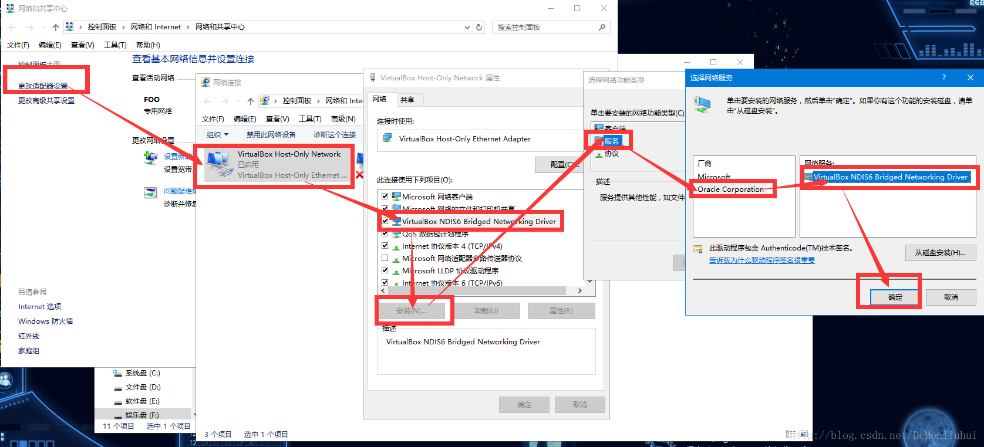Click the help question mark in 选择网络服务
The width and height of the screenshot is (984, 447).
pyautogui.click(x=944, y=77)
